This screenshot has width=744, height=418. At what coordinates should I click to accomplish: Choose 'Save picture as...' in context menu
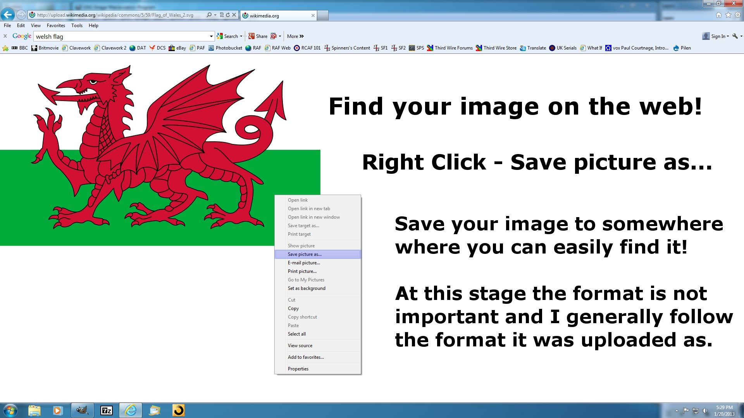(x=318, y=254)
